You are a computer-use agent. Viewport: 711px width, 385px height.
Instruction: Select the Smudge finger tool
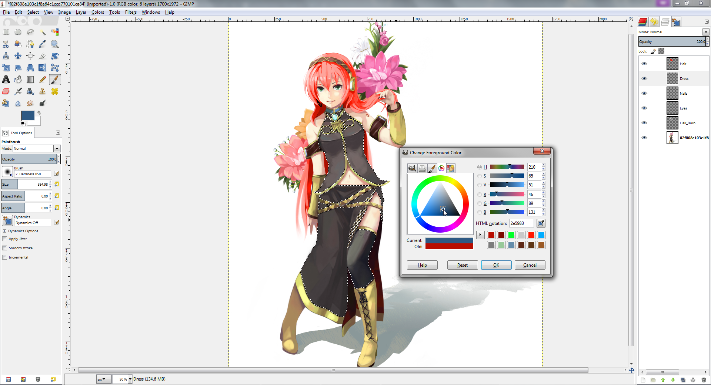(x=30, y=103)
